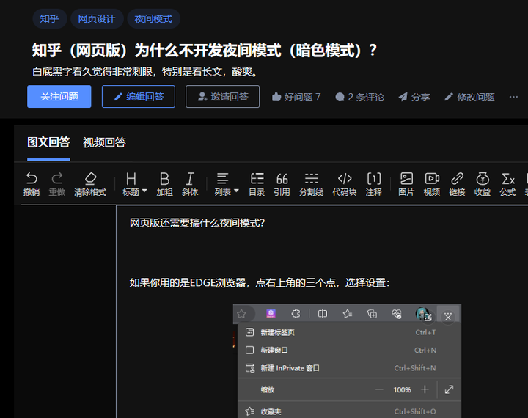Click the editor line 网页版还需要搞什么夜间模式?

tap(197, 223)
